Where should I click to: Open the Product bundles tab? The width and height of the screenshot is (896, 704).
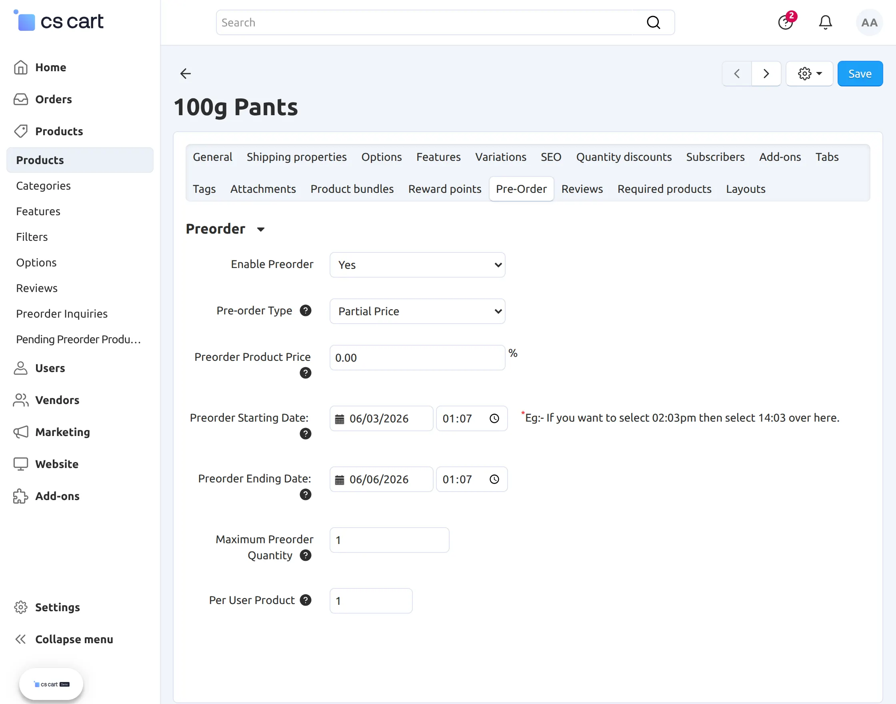click(x=352, y=189)
